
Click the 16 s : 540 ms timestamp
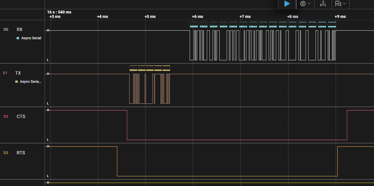click(59, 12)
